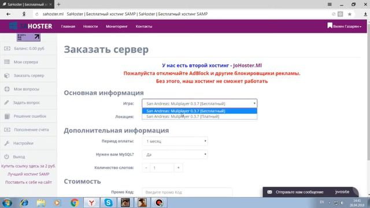This screenshot has width=370, height=208.
Task: Open the 'Нужен вам MySQL?' dropdown
Action: [175, 154]
